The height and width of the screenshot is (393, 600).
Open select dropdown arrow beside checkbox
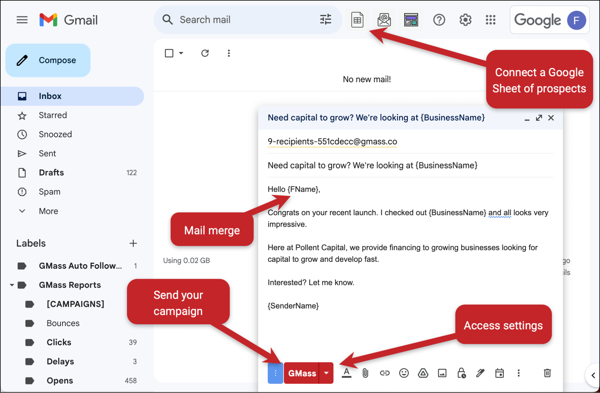181,53
